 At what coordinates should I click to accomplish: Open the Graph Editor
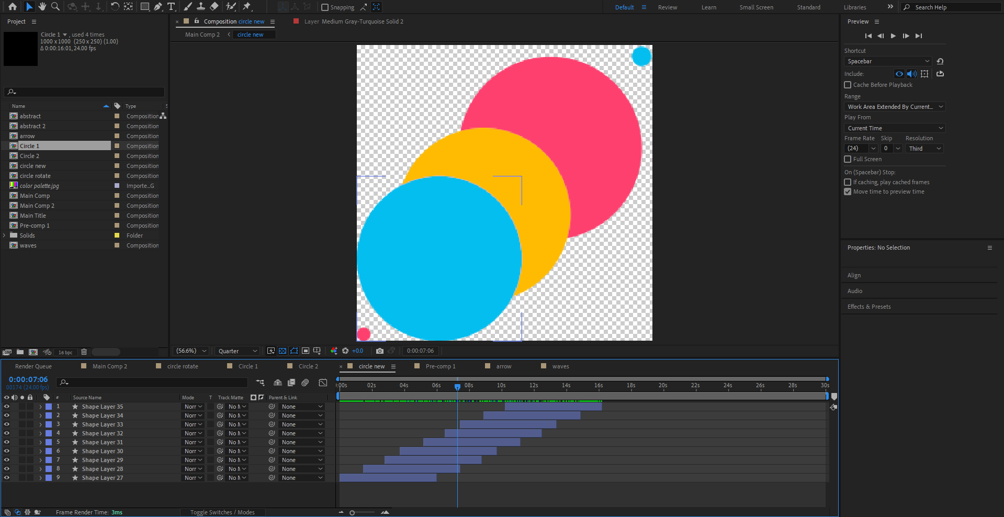coord(323,383)
